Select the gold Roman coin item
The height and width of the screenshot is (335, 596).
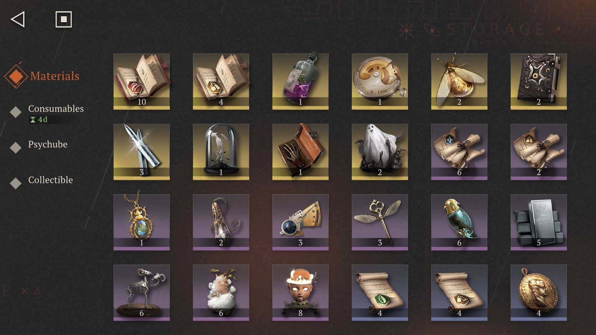pyautogui.click(x=538, y=292)
